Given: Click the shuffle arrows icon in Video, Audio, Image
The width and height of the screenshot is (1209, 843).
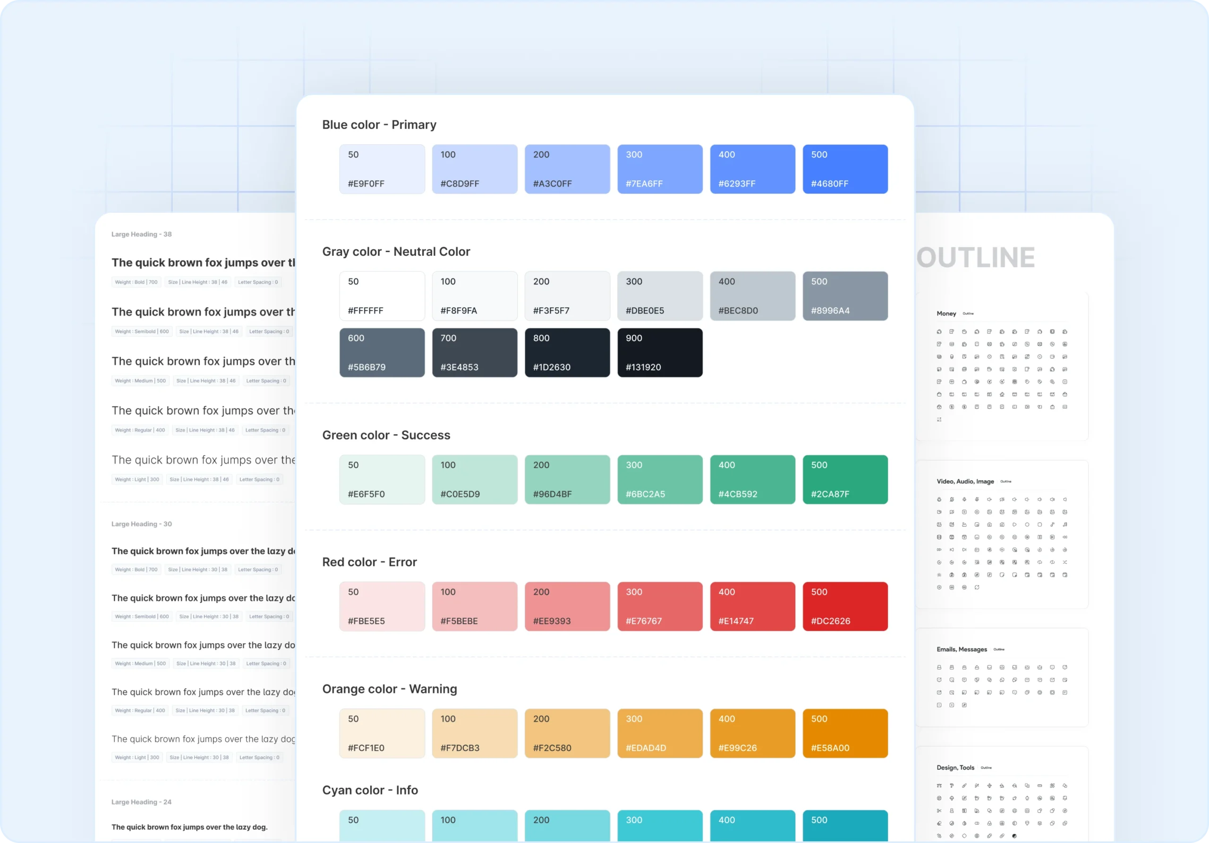Looking at the screenshot, I should (1064, 563).
